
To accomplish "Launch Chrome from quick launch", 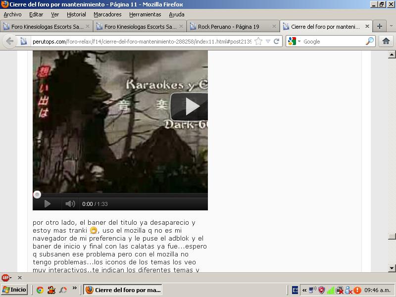I will 40,290.
